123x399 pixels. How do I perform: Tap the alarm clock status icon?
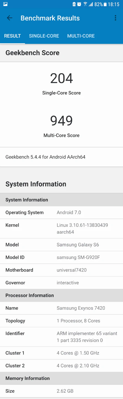tap(79, 4)
